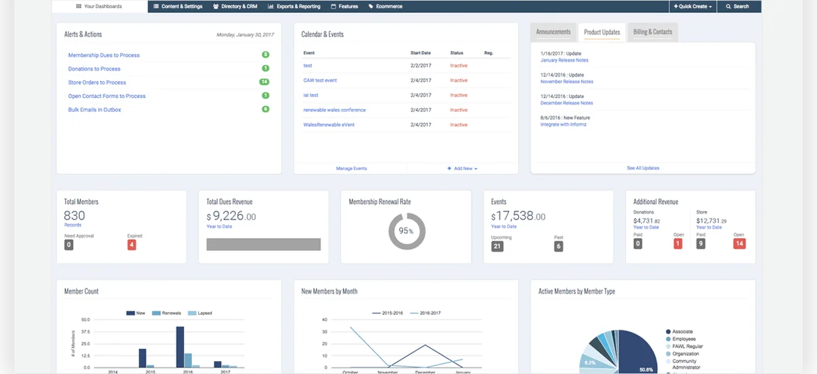
Task: Open the 'test' event link
Action: click(x=308, y=65)
